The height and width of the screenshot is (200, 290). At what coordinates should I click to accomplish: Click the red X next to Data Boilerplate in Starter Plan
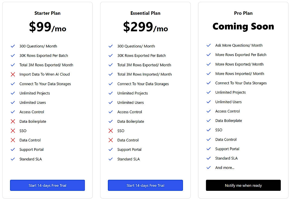tap(13, 121)
